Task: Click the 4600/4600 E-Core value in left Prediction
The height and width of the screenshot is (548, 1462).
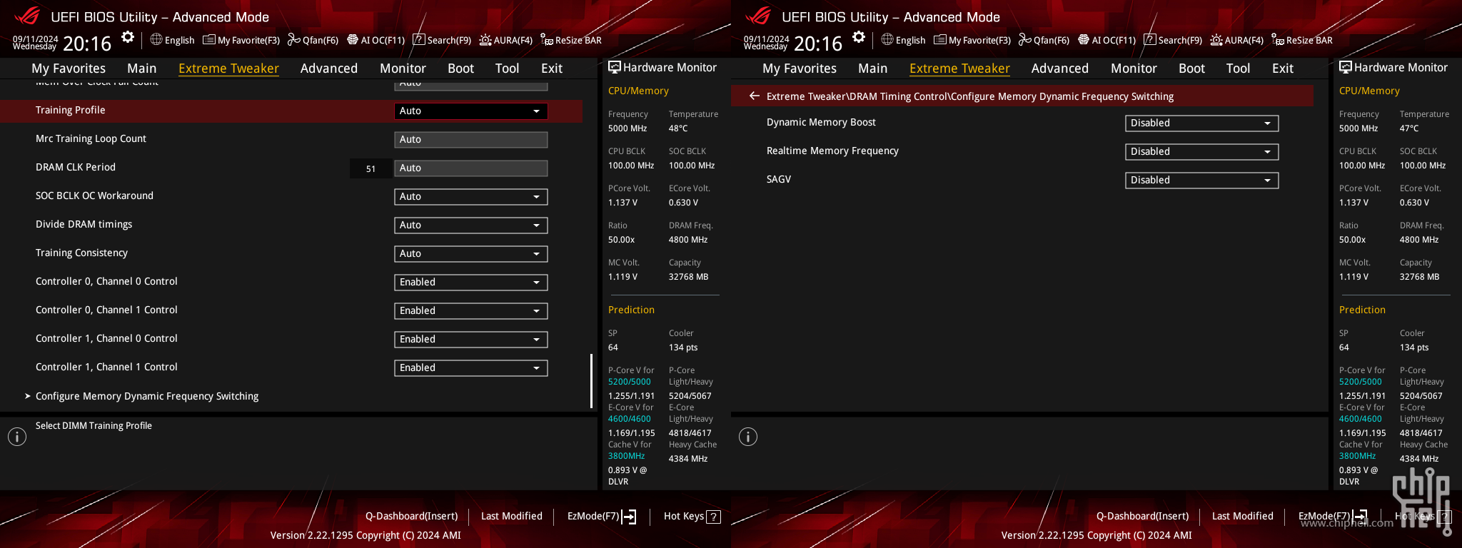Action: [630, 419]
